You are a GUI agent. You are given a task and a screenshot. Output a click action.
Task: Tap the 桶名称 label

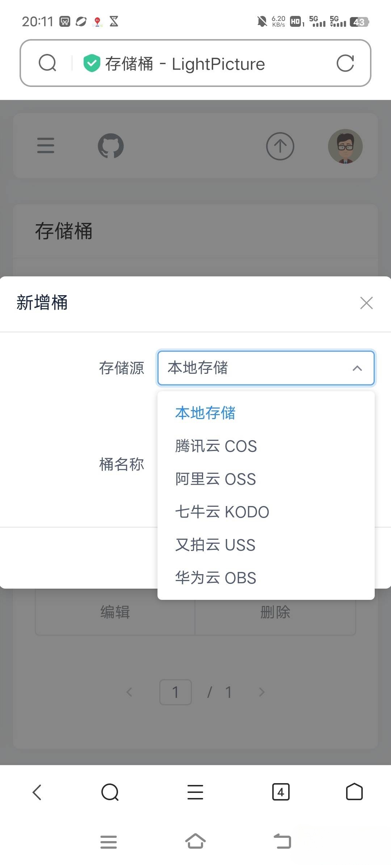[122, 464]
